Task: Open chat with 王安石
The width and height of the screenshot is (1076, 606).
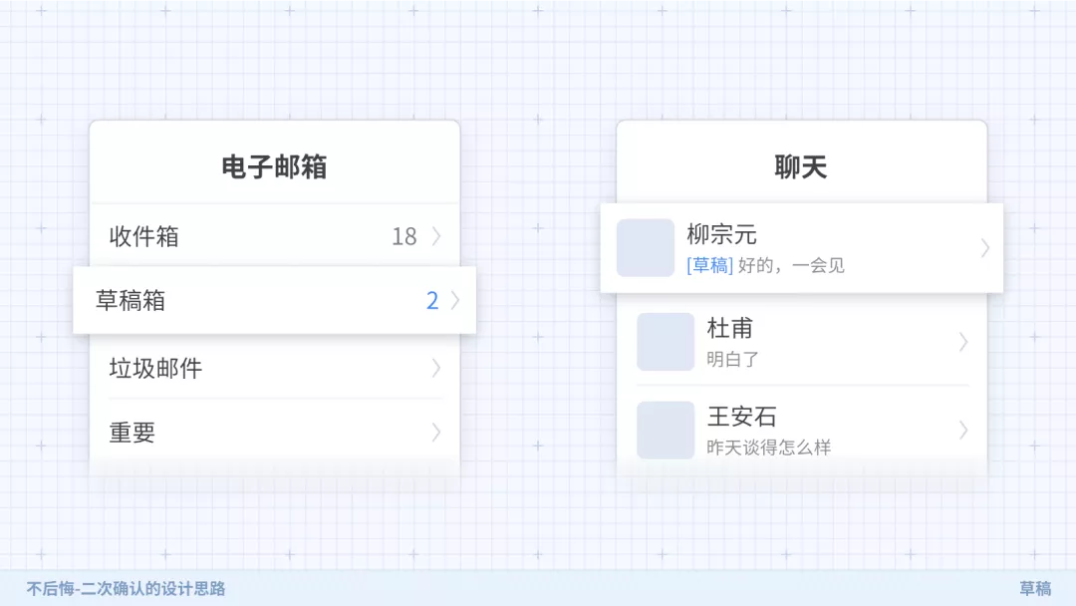Action: (x=801, y=430)
